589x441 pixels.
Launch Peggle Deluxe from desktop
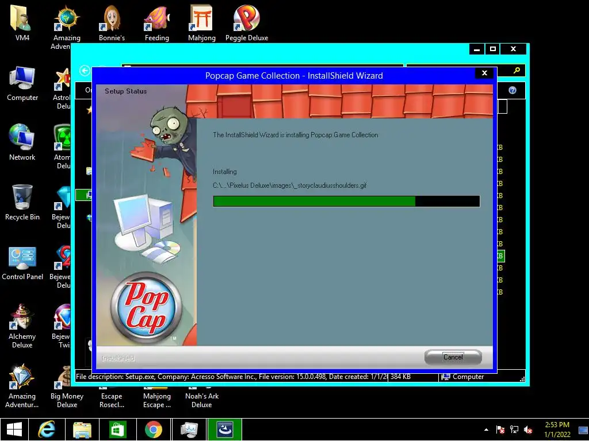pos(247,22)
